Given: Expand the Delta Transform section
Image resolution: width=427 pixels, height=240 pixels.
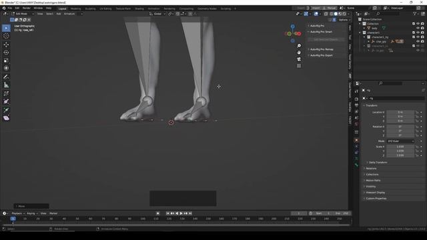Looking at the screenshot, I should [378, 163].
